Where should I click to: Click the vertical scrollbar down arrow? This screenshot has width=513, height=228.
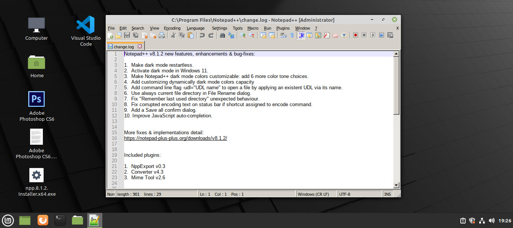pyautogui.click(x=396, y=185)
